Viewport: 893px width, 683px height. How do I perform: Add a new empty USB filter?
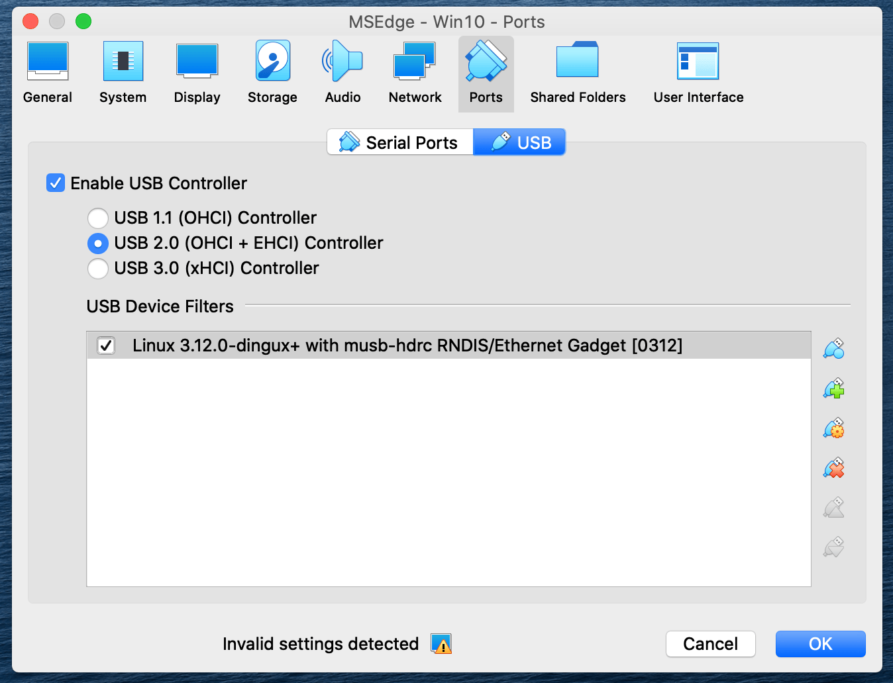point(834,349)
